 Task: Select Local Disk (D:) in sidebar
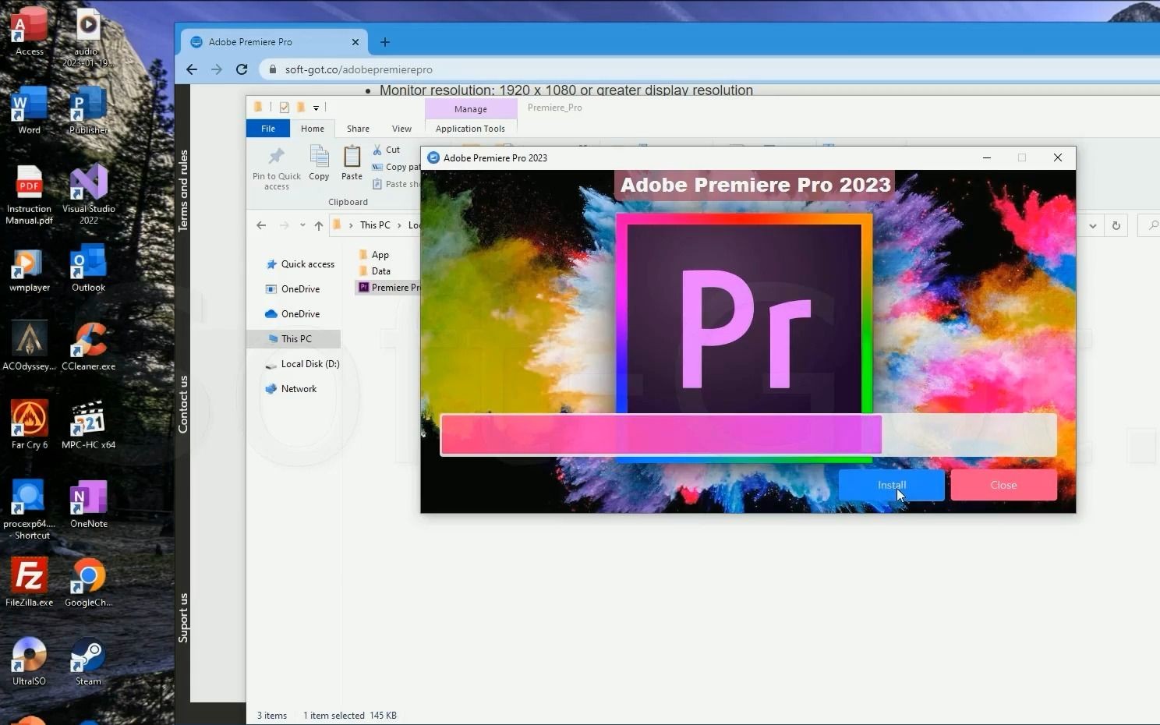tap(302, 364)
